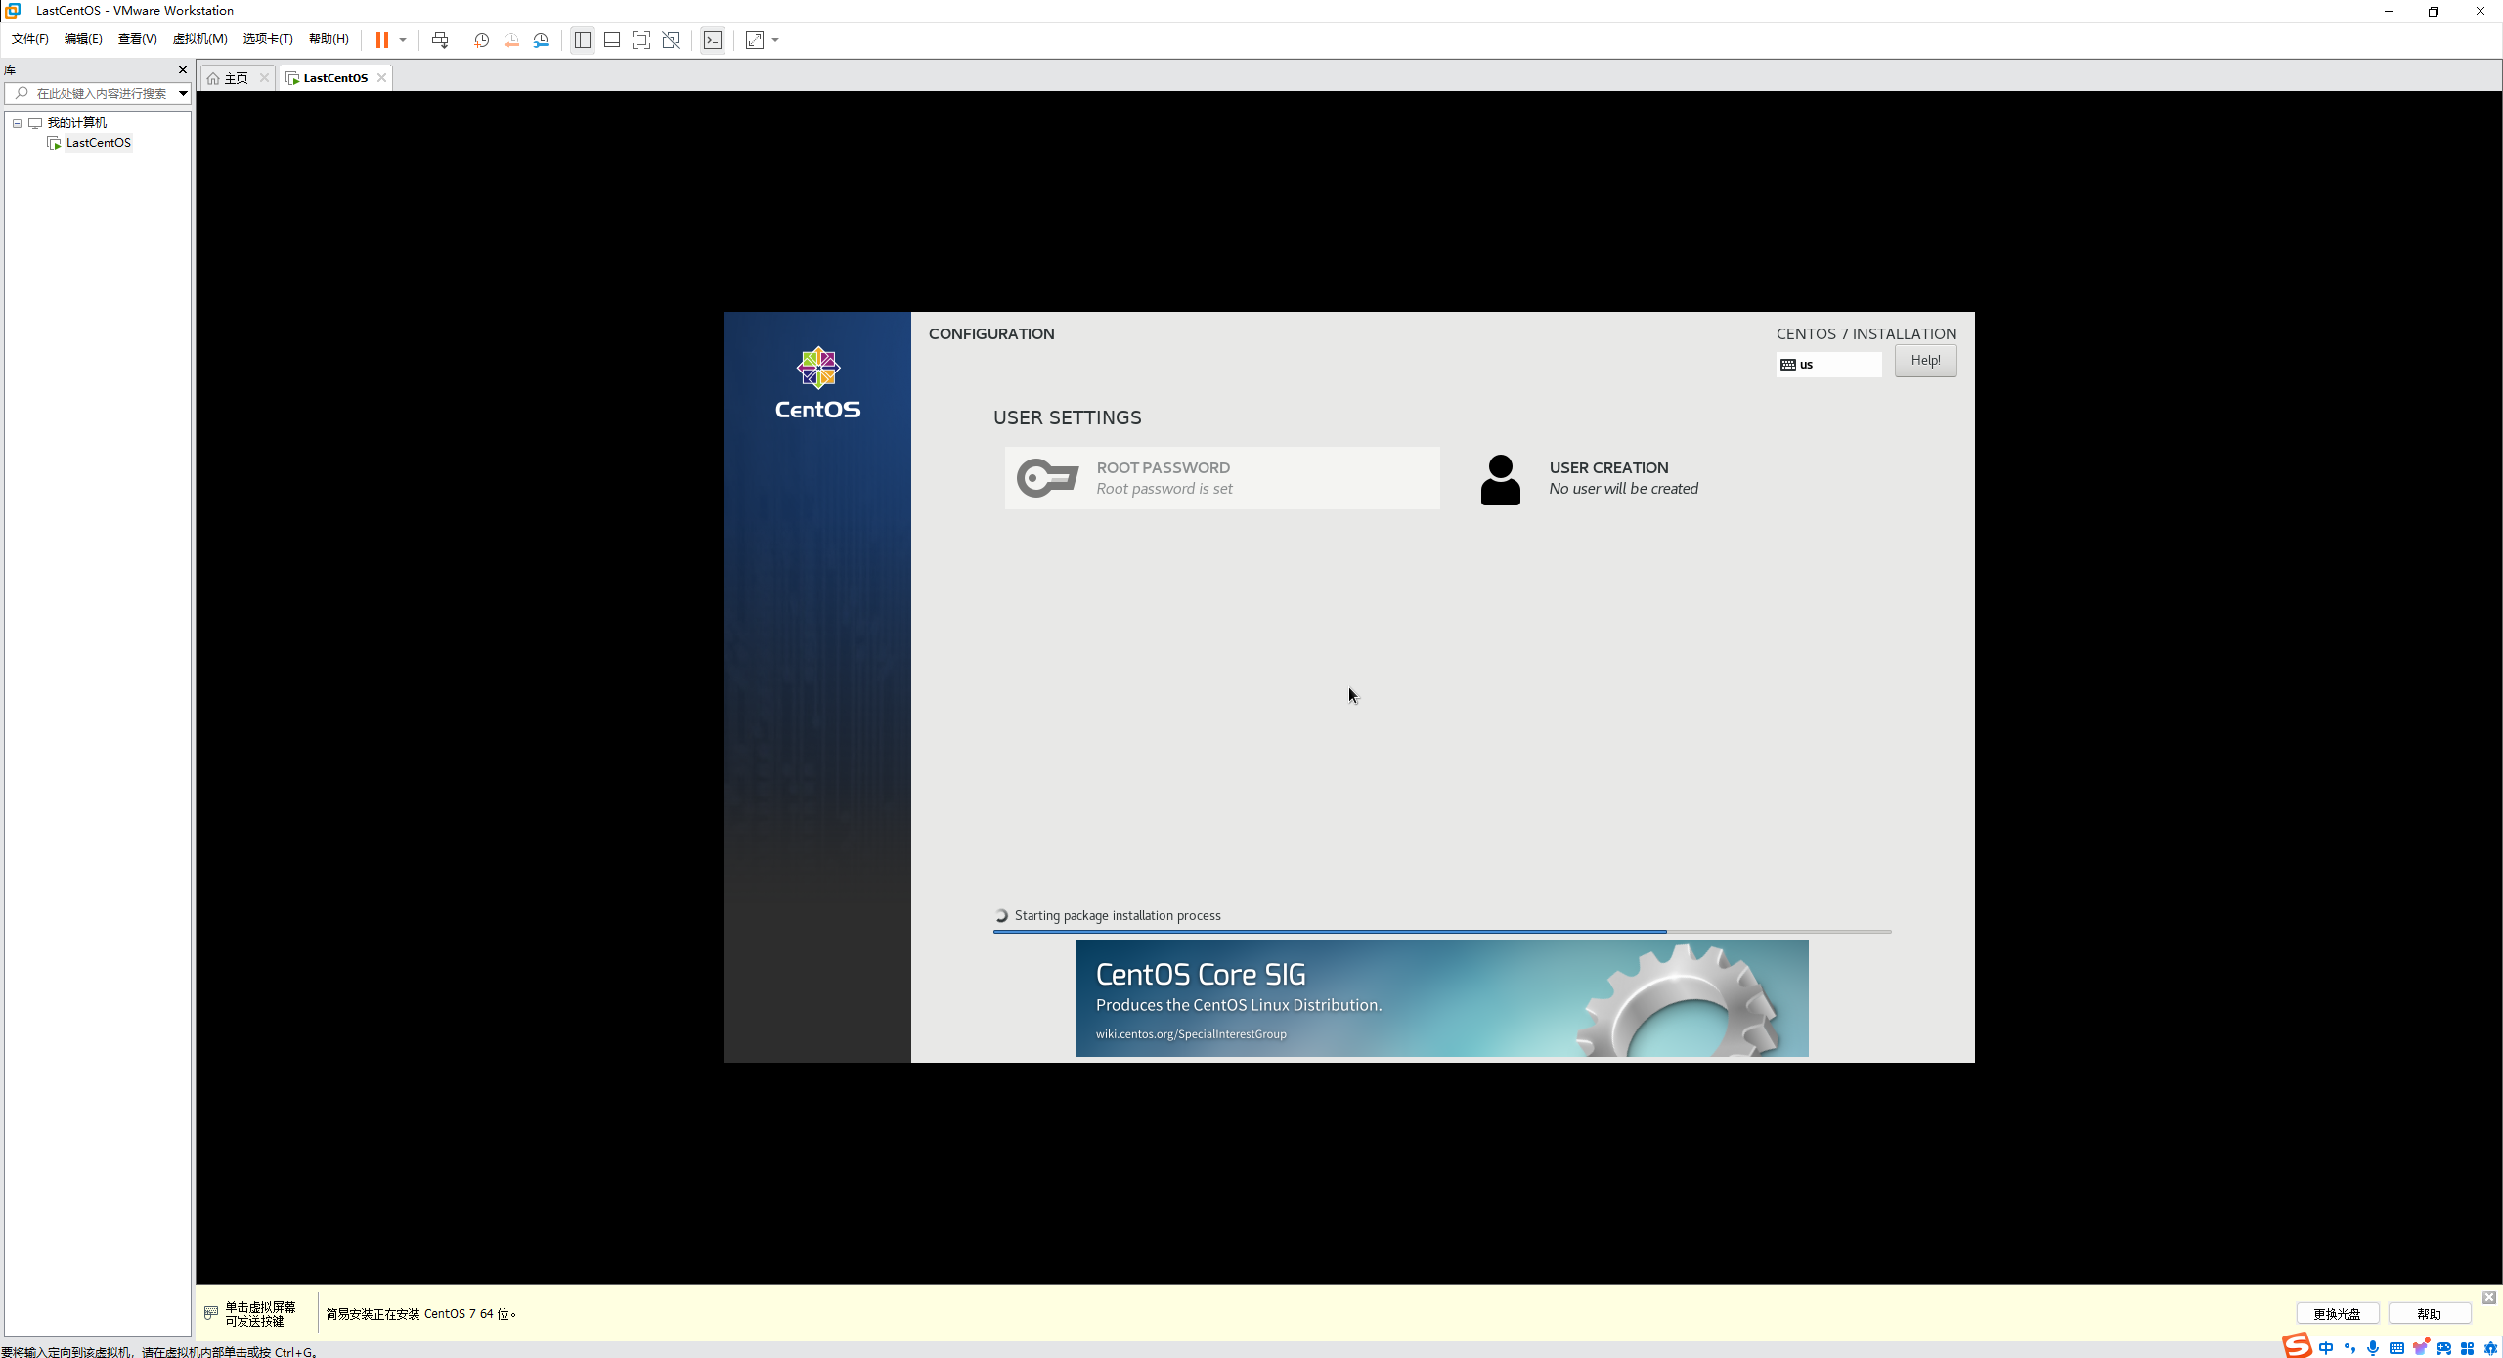Image resolution: width=2503 pixels, height=1358 pixels.
Task: Open the 编辑(E) menu
Action: point(83,39)
